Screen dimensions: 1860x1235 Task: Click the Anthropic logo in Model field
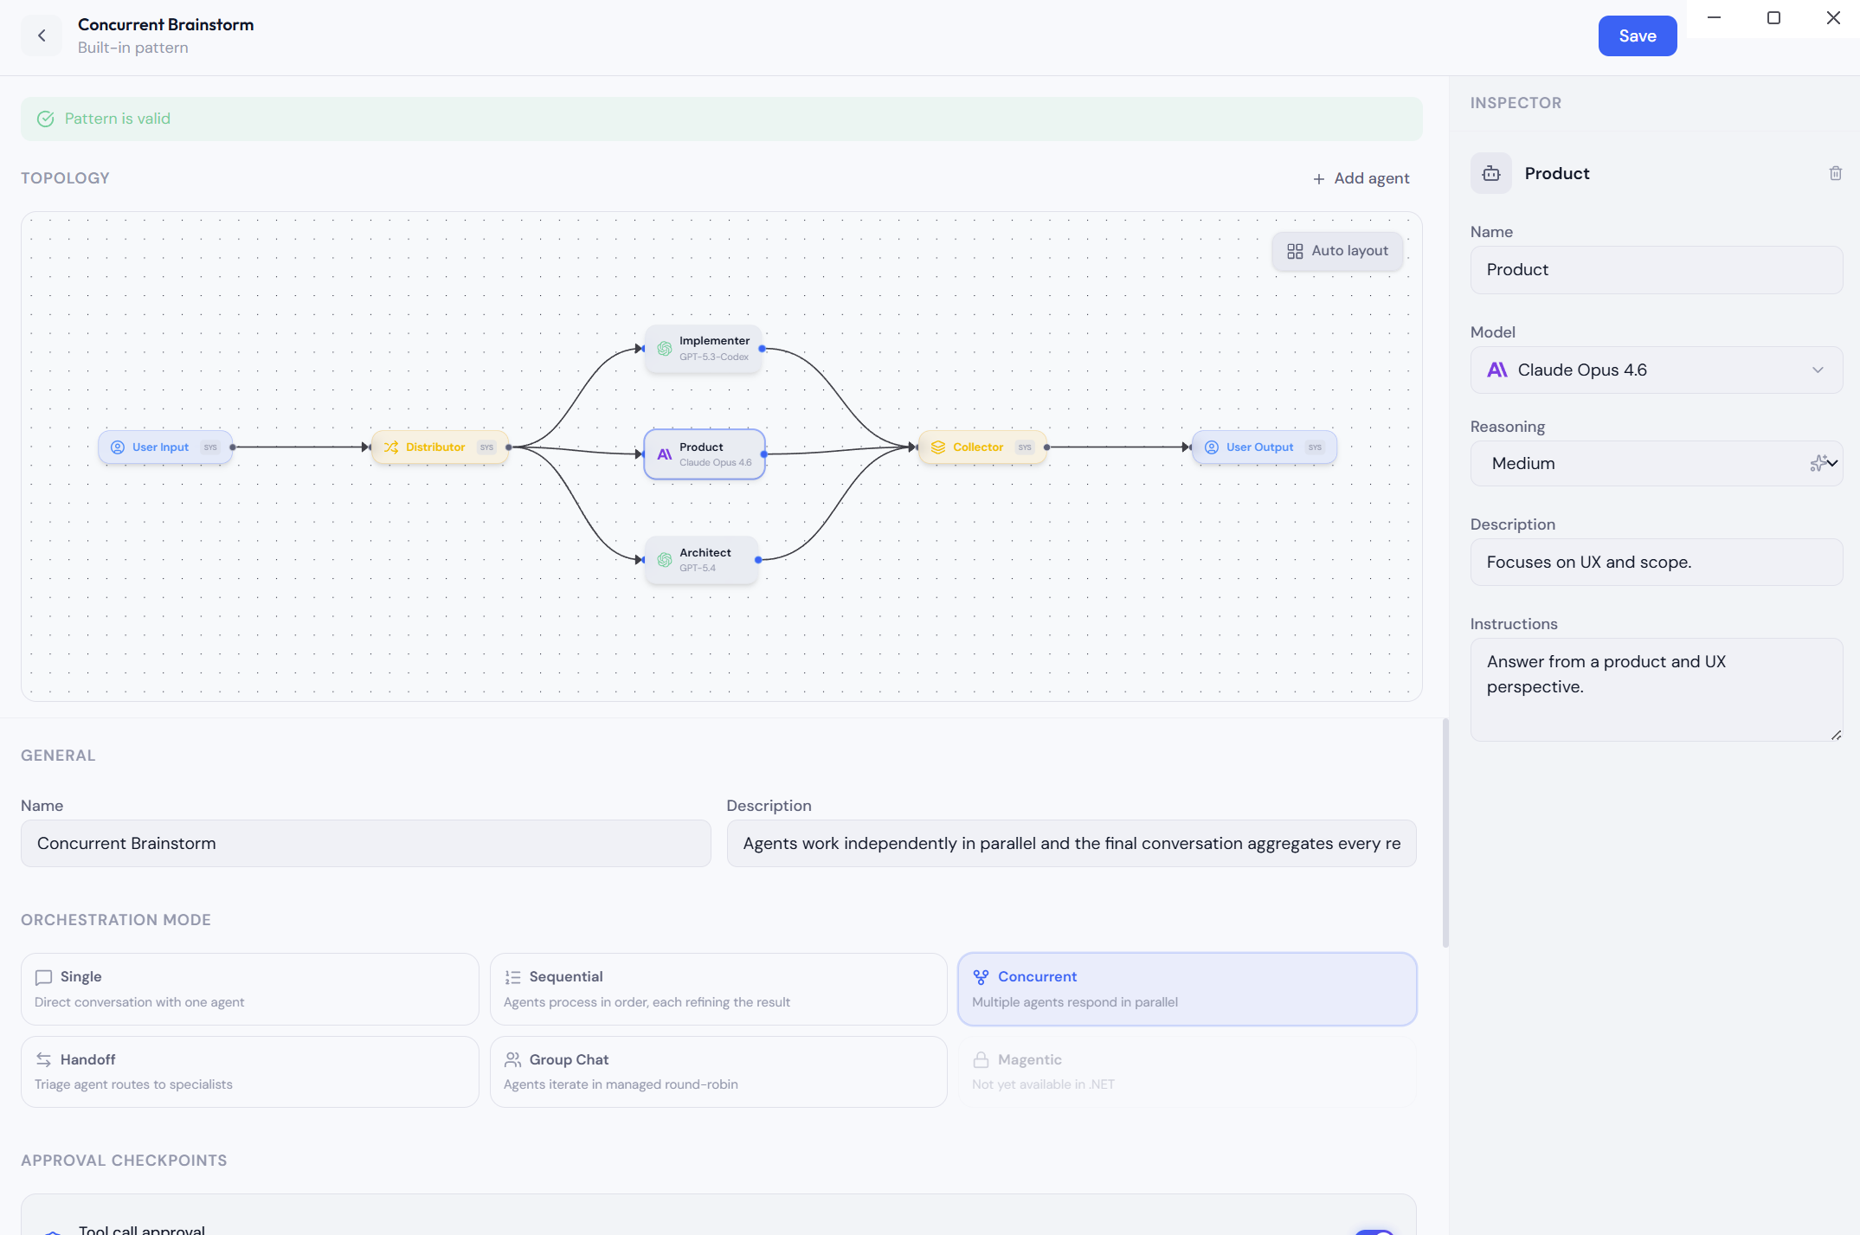coord(1497,370)
